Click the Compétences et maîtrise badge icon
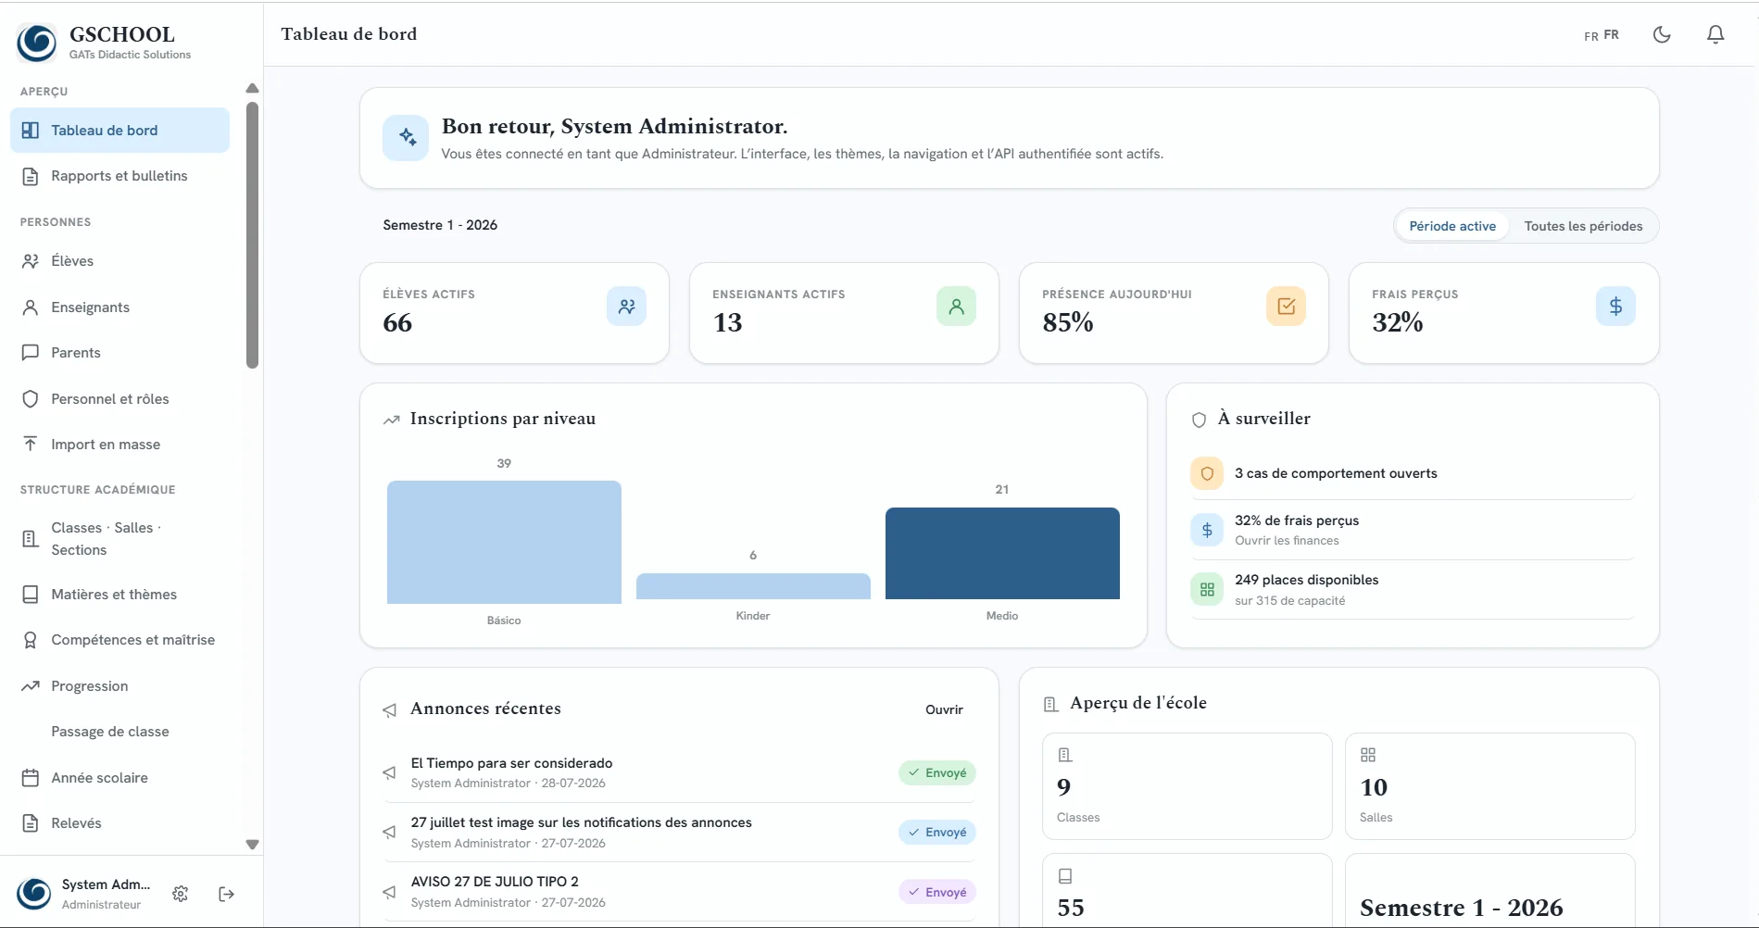Screen dimensions: 1759x928 pos(31,640)
